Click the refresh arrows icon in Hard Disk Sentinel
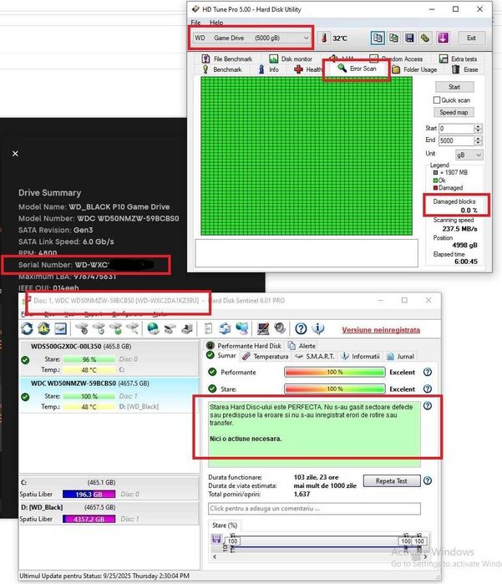Screen dimensions: 502x584 point(27,328)
